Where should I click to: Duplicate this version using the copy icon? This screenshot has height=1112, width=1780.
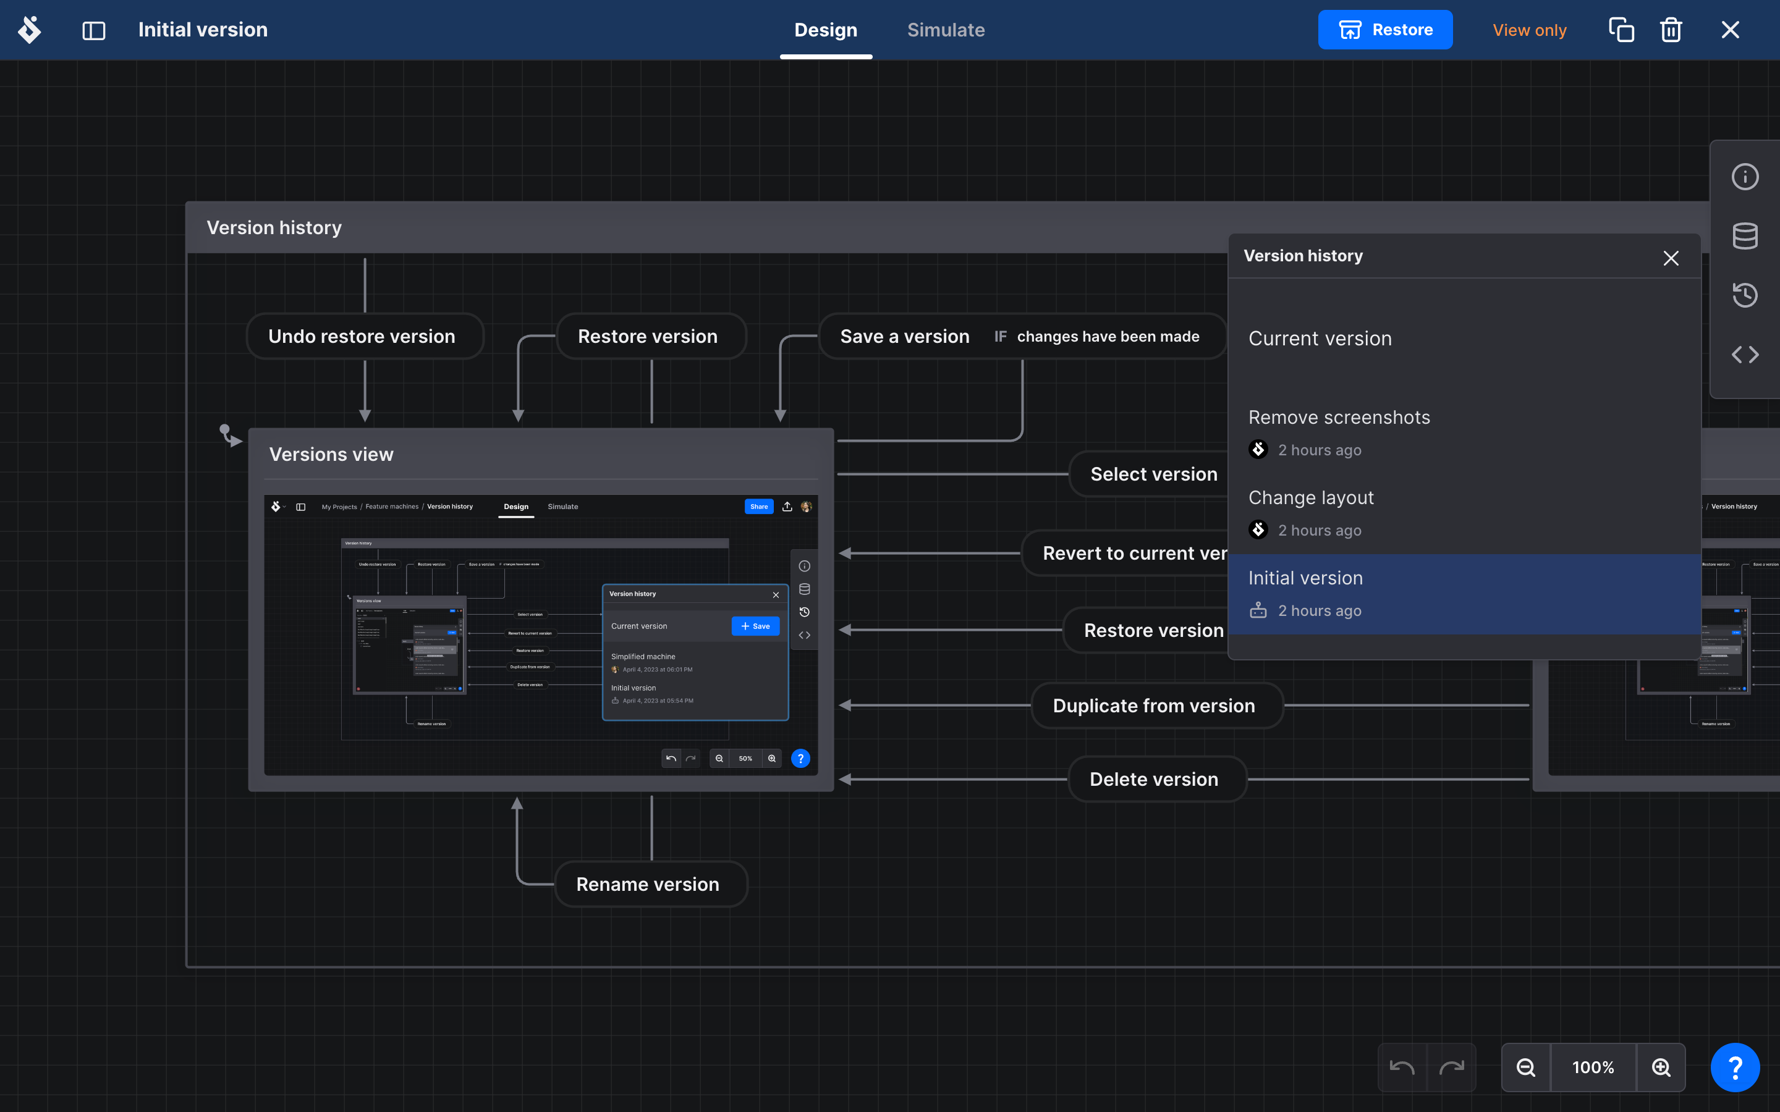click(1621, 30)
